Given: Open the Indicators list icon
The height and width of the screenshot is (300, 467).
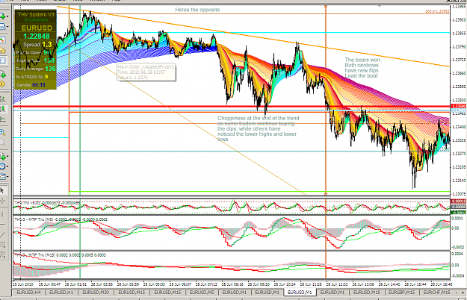Looking at the screenshot, I should pos(3,157).
